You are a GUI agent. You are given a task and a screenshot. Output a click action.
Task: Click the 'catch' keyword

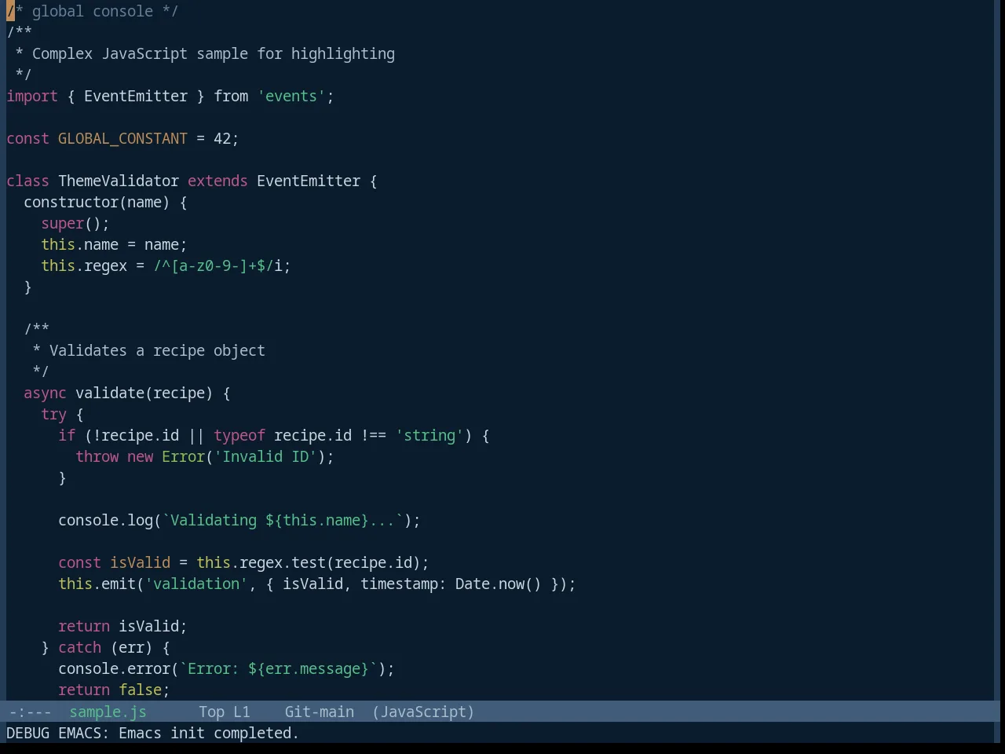click(79, 647)
